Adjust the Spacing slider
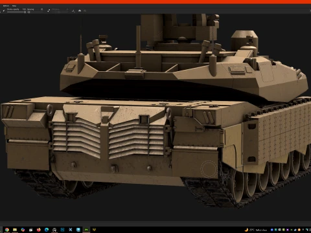The height and width of the screenshot is (233, 311). [x=36, y=12]
